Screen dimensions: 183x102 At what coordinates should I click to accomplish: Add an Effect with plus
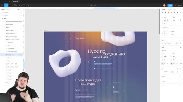[181, 81]
